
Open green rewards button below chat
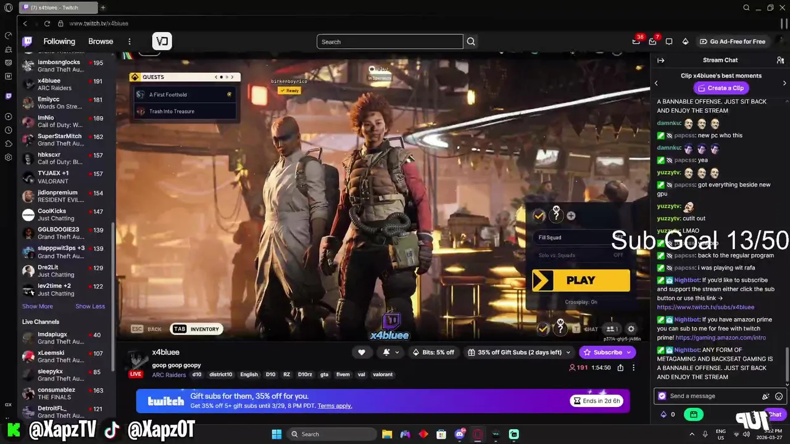[694, 414]
